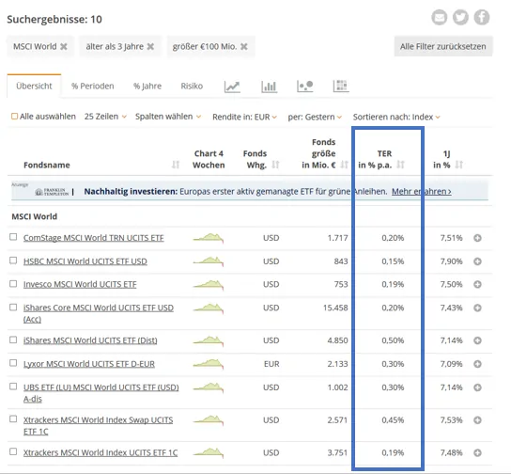Select the 0,50% TER value

(x=393, y=340)
